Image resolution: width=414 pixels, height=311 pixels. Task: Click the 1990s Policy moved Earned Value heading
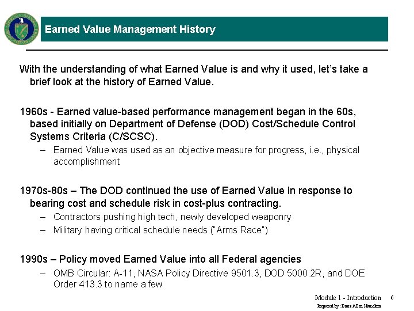pos(160,259)
